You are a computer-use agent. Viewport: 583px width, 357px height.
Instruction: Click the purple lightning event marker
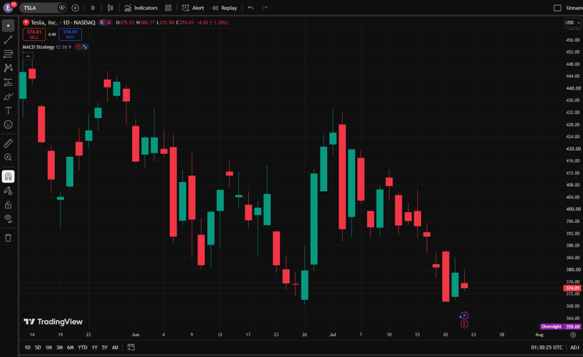464,316
